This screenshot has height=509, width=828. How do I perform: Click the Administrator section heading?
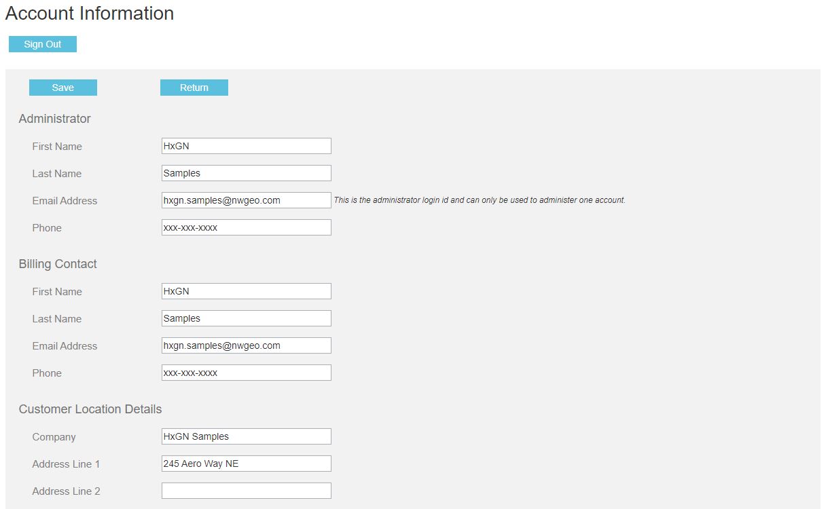pos(54,119)
